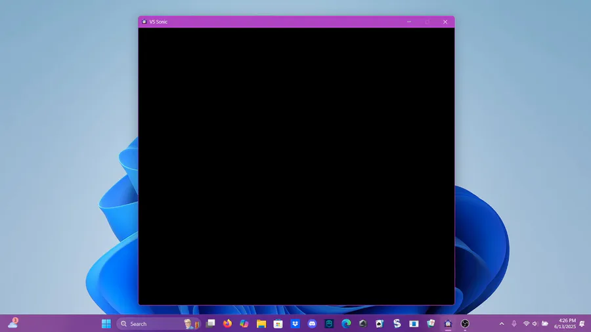Switch to the VS Sonic taskbar icon
This screenshot has width=591, height=332.
(448, 323)
